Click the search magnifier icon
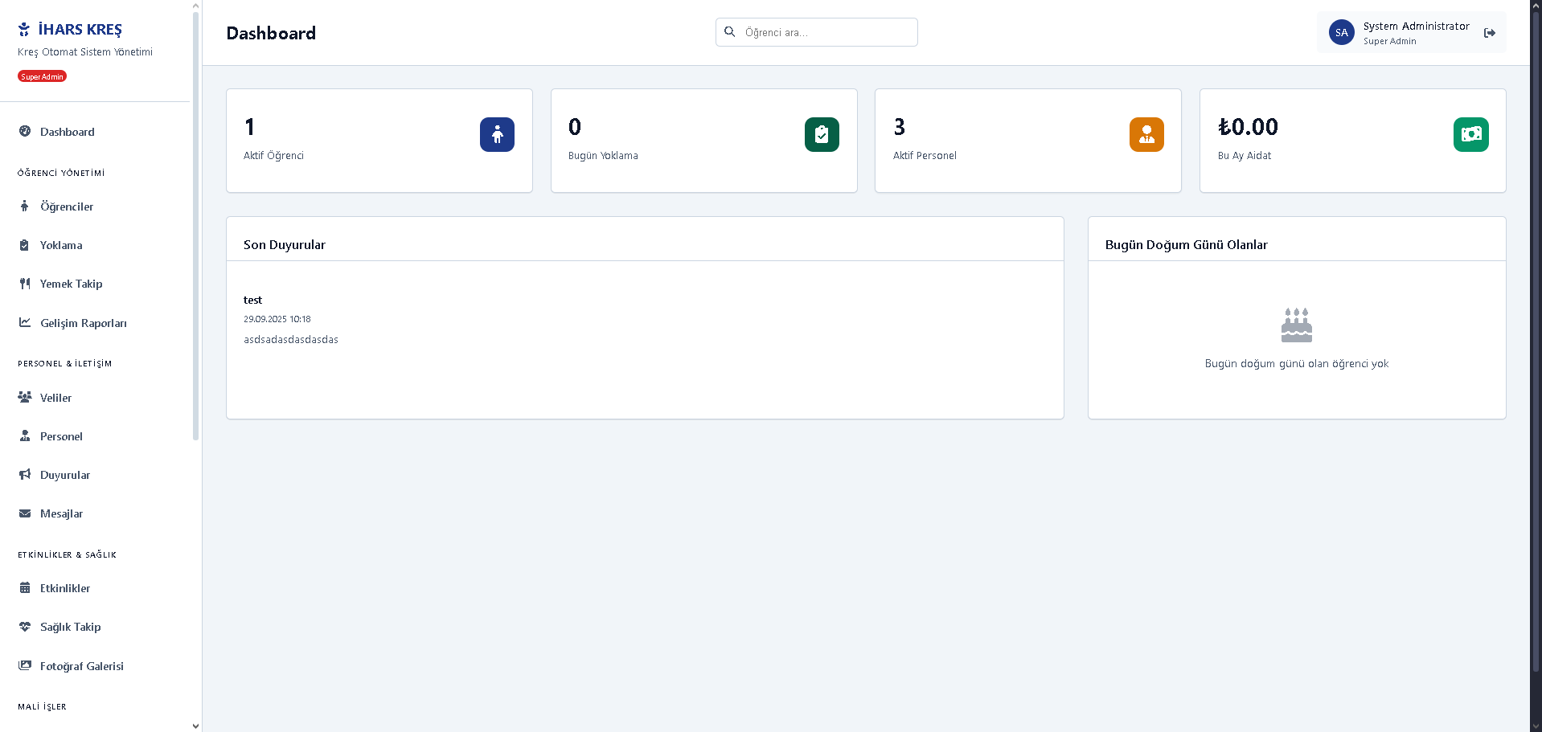Viewport: 1542px width, 732px height. [730, 32]
